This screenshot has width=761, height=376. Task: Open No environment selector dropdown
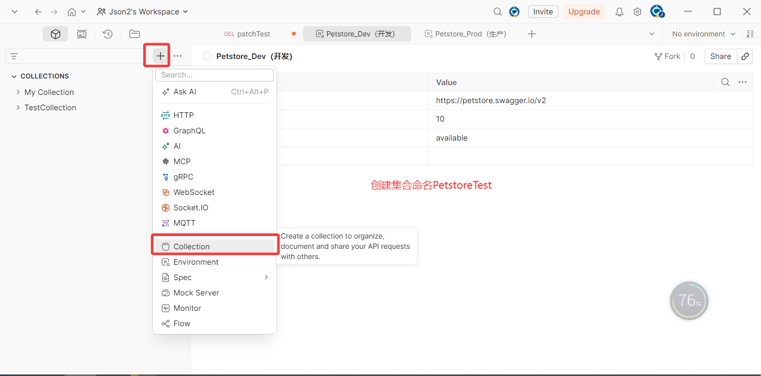[x=704, y=34]
